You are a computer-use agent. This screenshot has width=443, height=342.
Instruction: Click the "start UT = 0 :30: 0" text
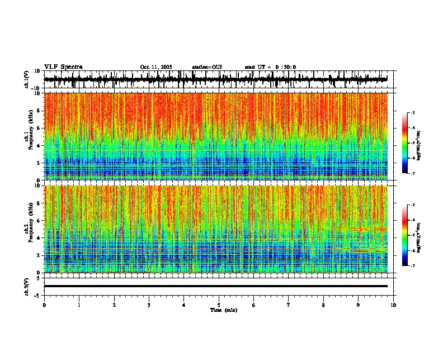click(x=270, y=67)
